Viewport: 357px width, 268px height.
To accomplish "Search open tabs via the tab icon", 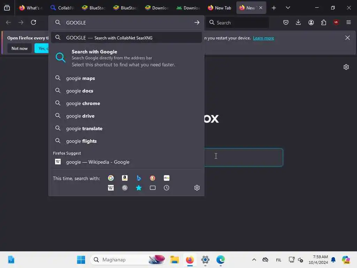I will coord(153,188).
